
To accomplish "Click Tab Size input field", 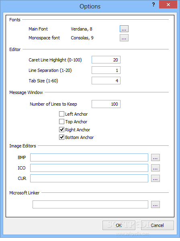I will [106, 81].
